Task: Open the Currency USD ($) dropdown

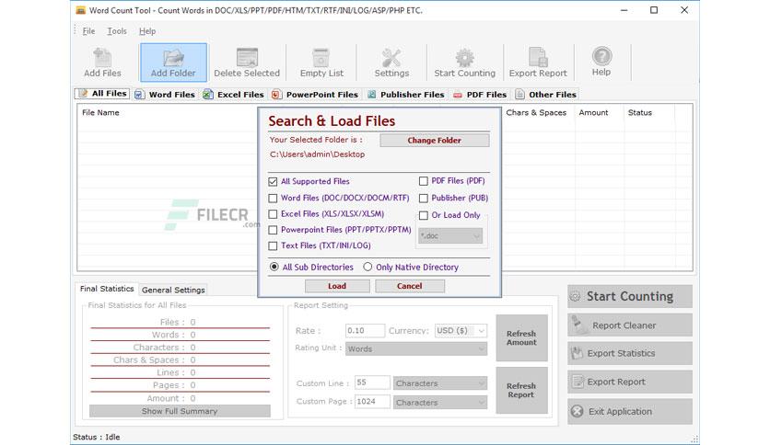Action: coord(461,331)
